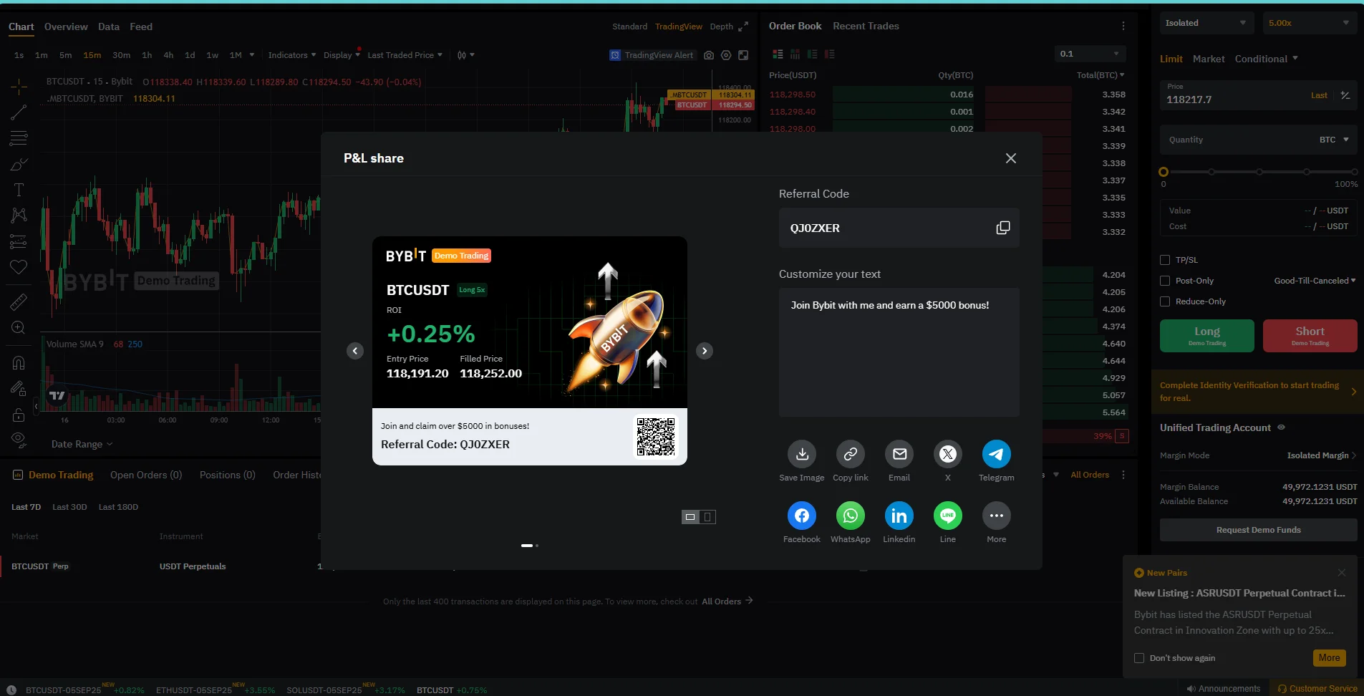Switch share card to portrait layout

[x=707, y=517]
